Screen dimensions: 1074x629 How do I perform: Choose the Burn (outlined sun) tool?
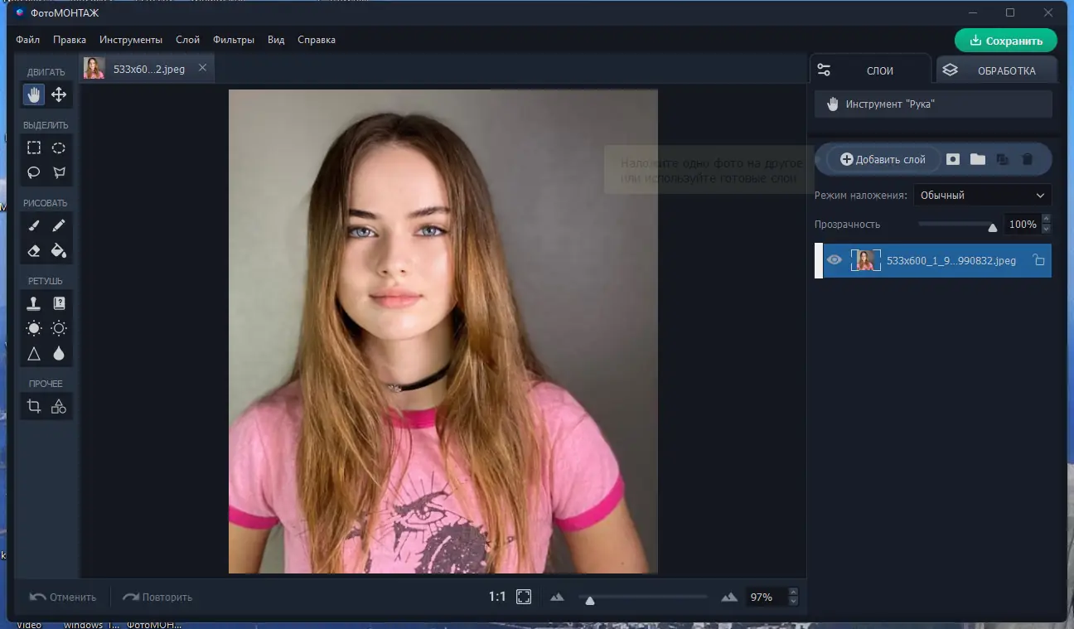point(59,329)
